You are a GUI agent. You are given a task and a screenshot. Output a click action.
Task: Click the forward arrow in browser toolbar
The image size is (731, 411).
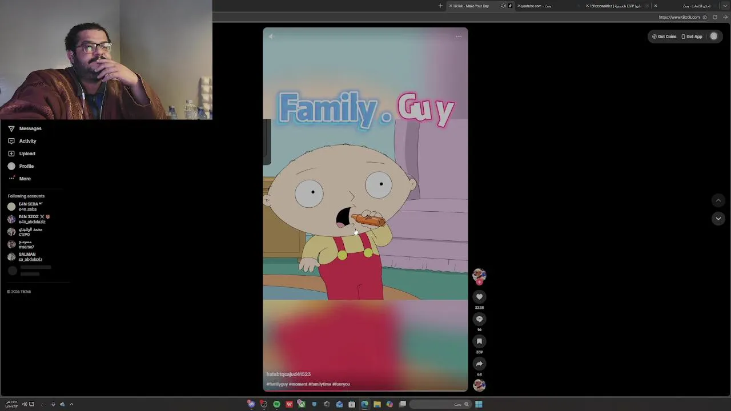coord(725,17)
